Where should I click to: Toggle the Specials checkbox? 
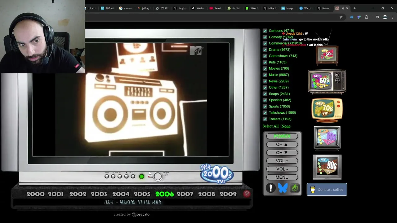pyautogui.click(x=265, y=100)
